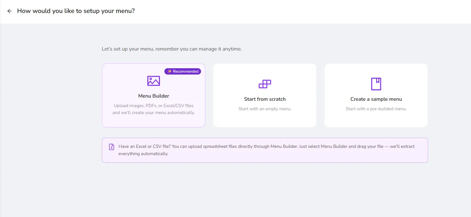471x217 pixels.
Task: Click 'Start with a pre-builded menu.' text
Action: (x=376, y=109)
